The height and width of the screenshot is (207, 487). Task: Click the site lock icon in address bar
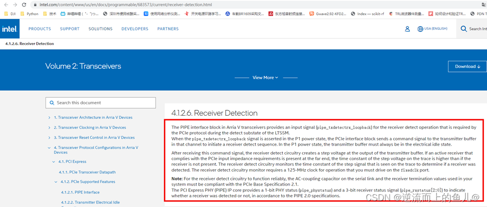35,5
